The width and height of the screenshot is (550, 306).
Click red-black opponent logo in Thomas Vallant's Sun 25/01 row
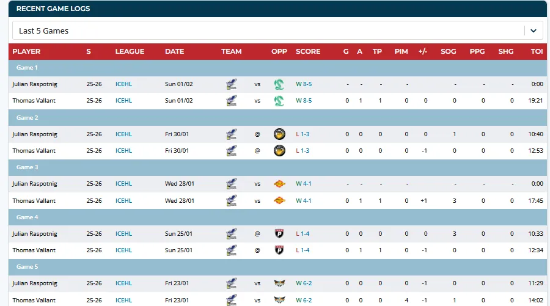[x=279, y=250]
